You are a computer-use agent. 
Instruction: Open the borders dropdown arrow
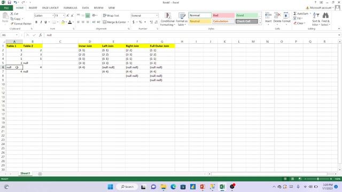click(58, 22)
